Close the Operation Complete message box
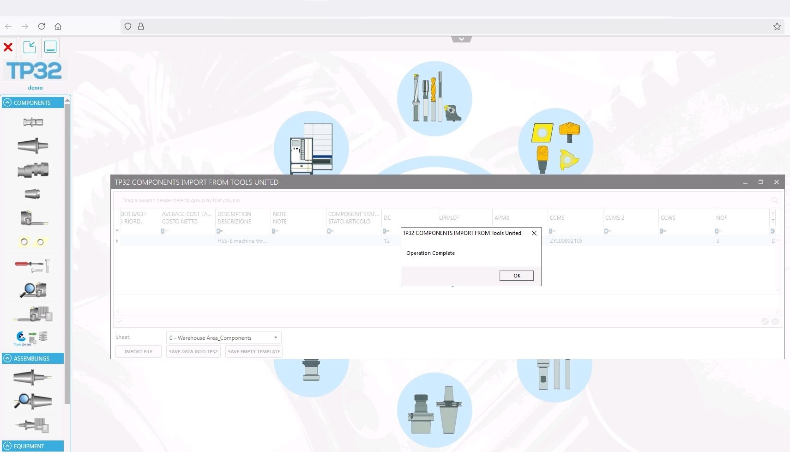This screenshot has height=452, width=790. click(x=534, y=233)
